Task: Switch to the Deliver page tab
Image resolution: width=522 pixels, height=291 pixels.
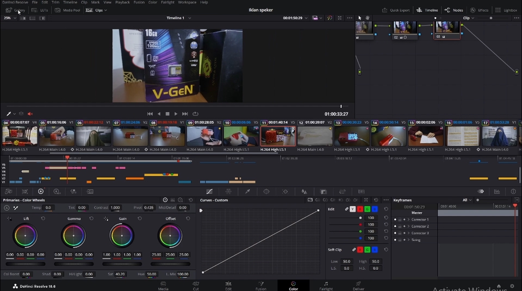Action: click(x=358, y=286)
